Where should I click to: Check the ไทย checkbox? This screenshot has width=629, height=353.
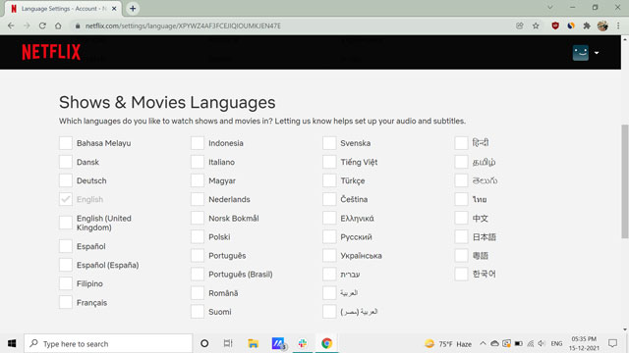tap(461, 199)
